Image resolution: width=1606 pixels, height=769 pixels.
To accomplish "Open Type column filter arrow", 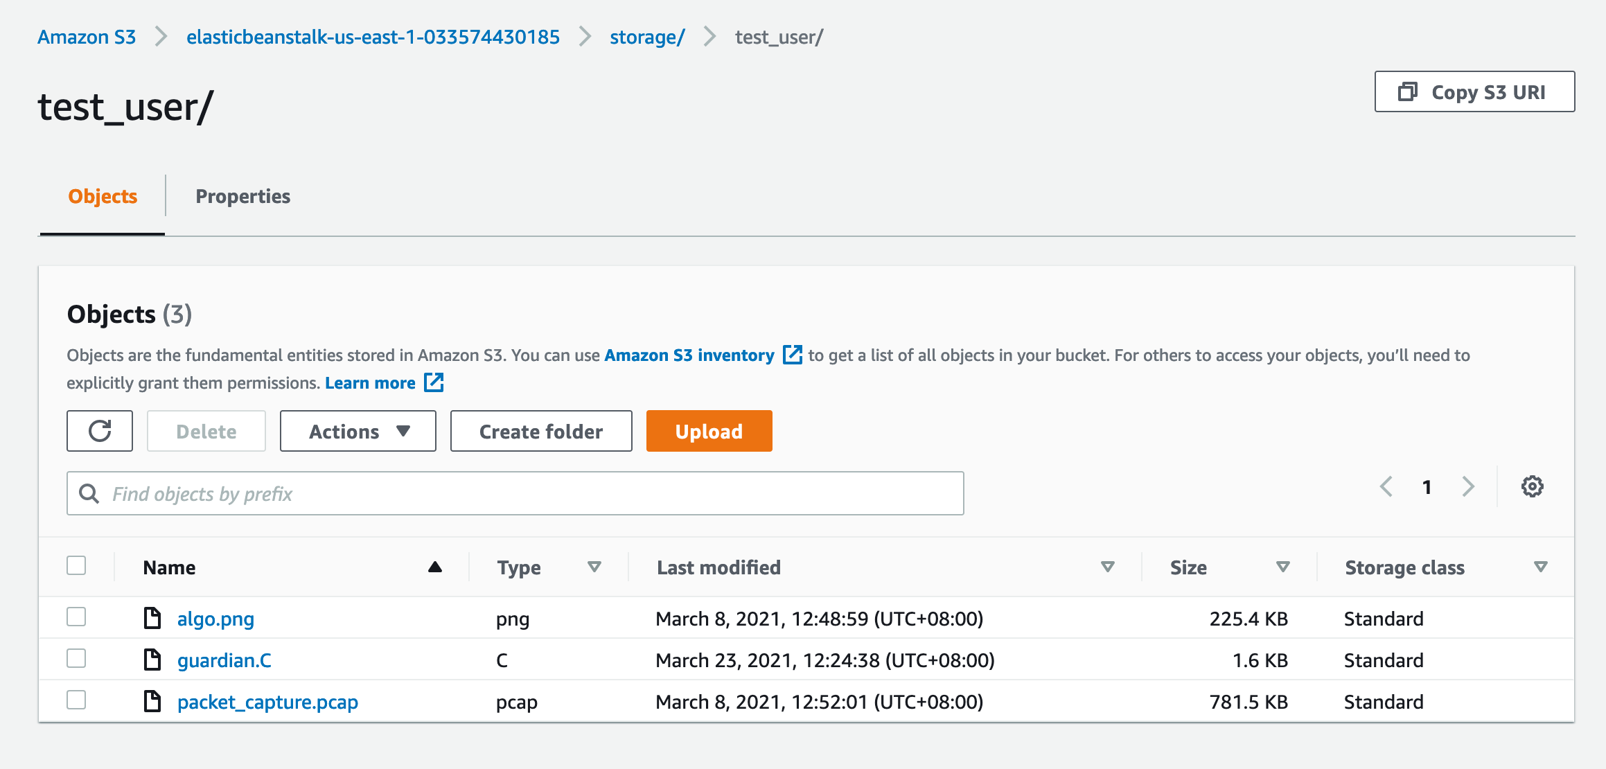I will (594, 567).
